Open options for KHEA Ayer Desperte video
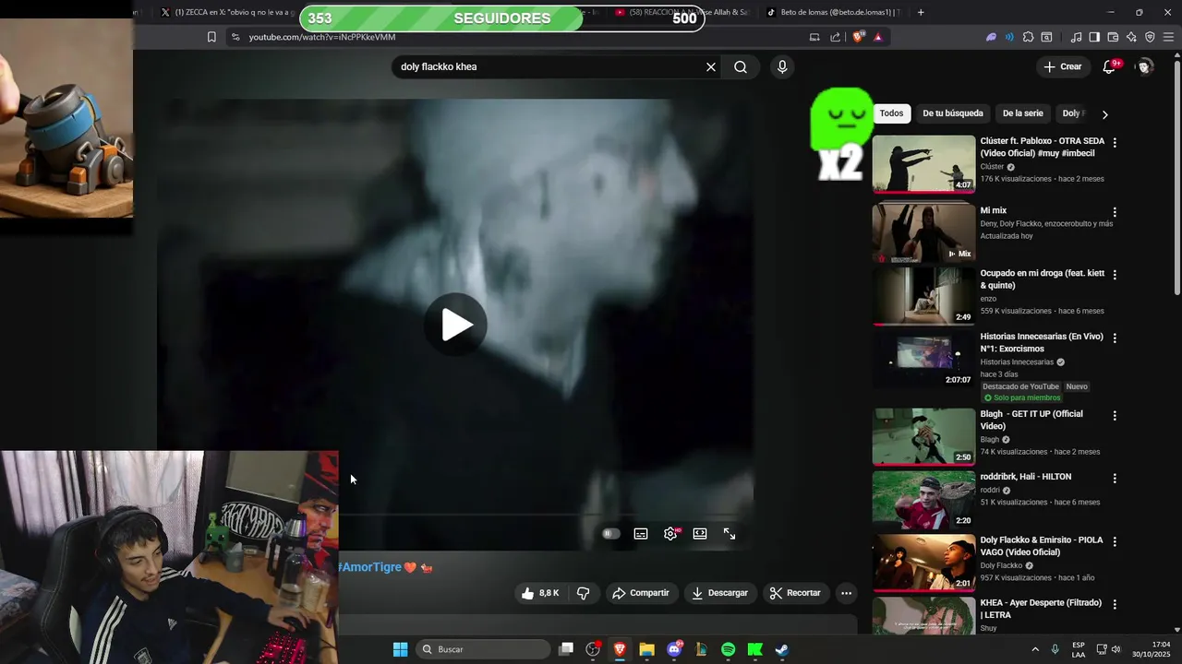This screenshot has width=1182, height=664. pos(1115,604)
